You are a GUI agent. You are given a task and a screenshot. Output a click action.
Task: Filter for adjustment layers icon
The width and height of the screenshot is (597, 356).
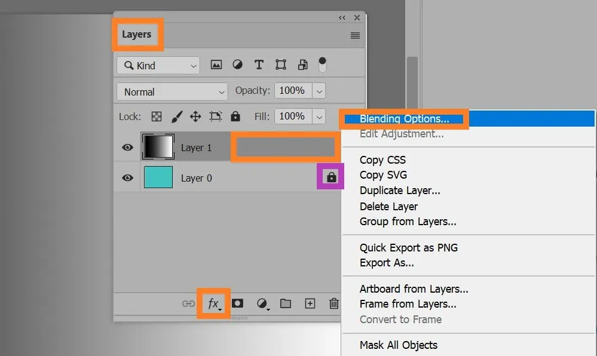point(238,65)
